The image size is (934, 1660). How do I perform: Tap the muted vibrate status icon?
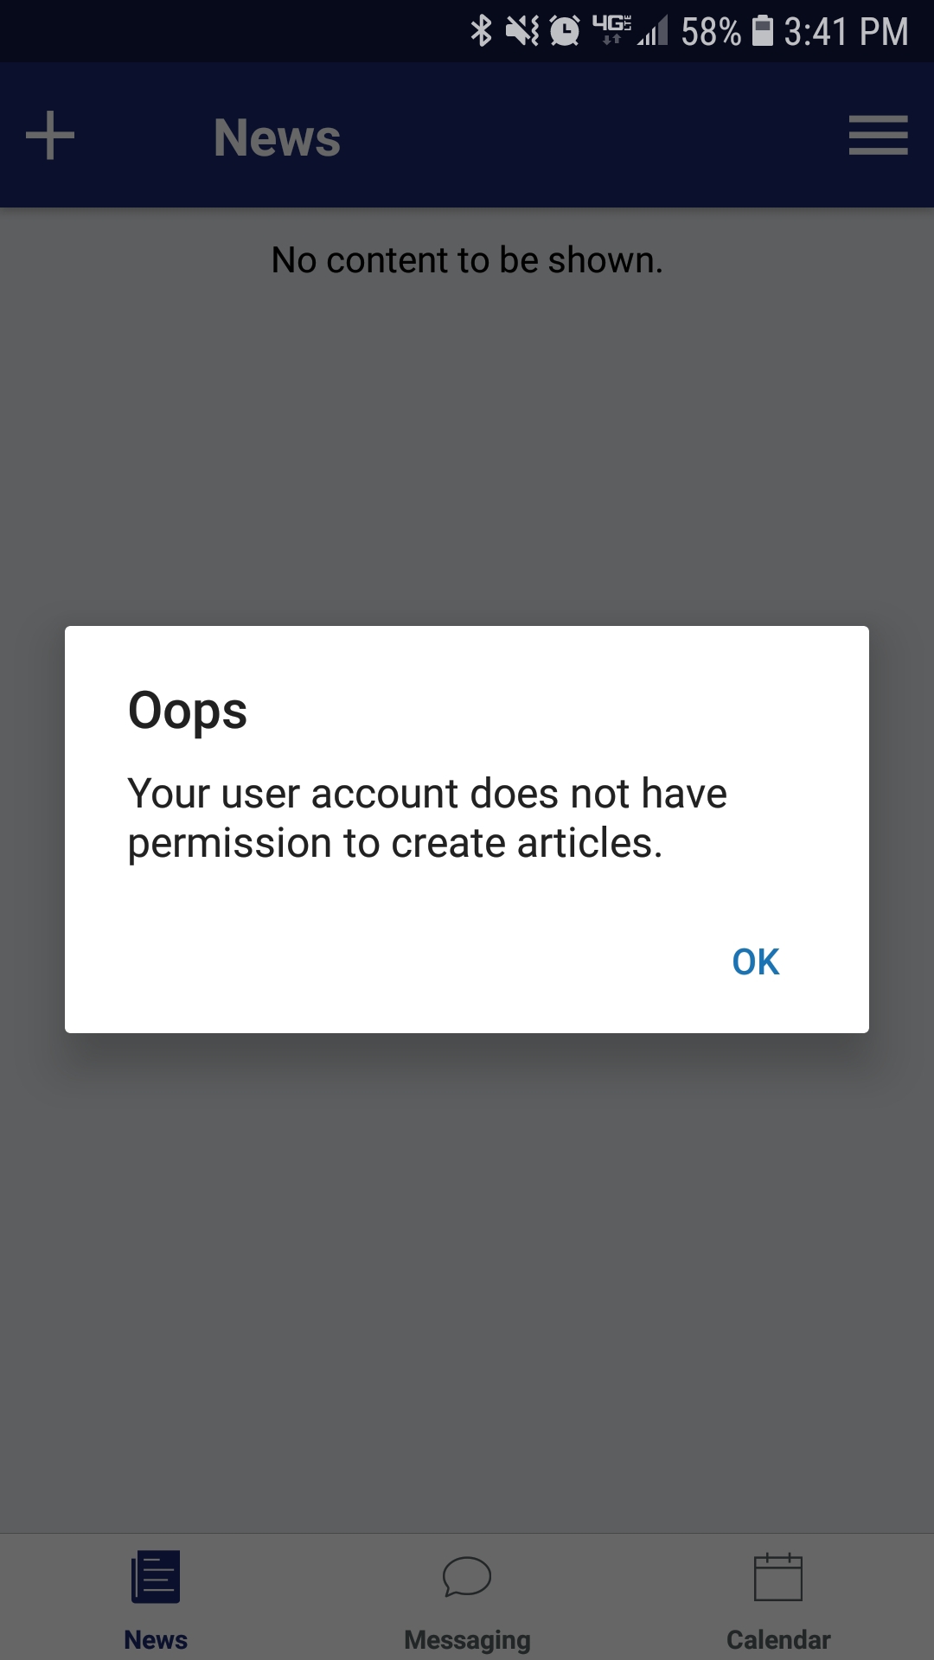(522, 31)
